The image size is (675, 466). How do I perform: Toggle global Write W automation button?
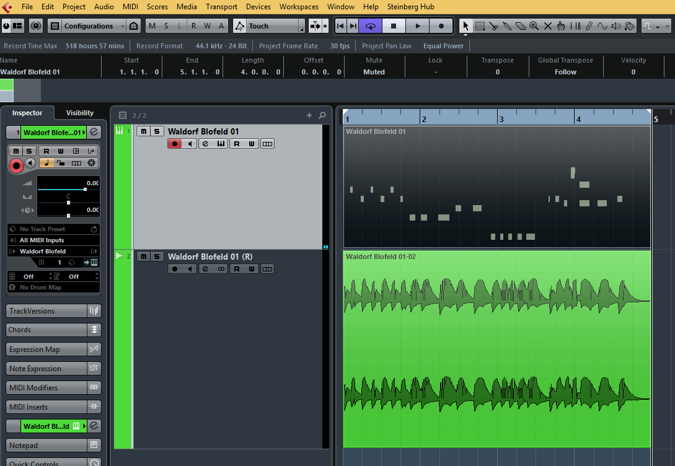click(x=207, y=26)
